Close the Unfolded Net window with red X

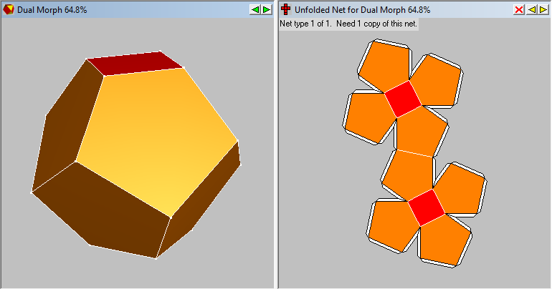click(x=519, y=10)
